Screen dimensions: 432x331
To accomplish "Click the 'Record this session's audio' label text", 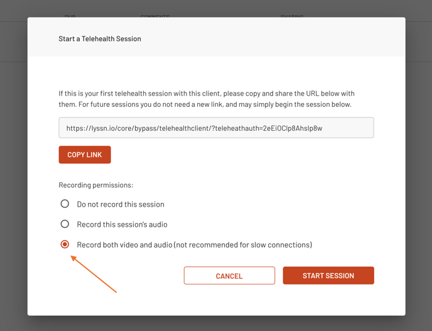I will tap(122, 224).
